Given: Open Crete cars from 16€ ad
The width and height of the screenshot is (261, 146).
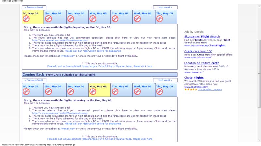Looking at the screenshot, I should 198,51.
